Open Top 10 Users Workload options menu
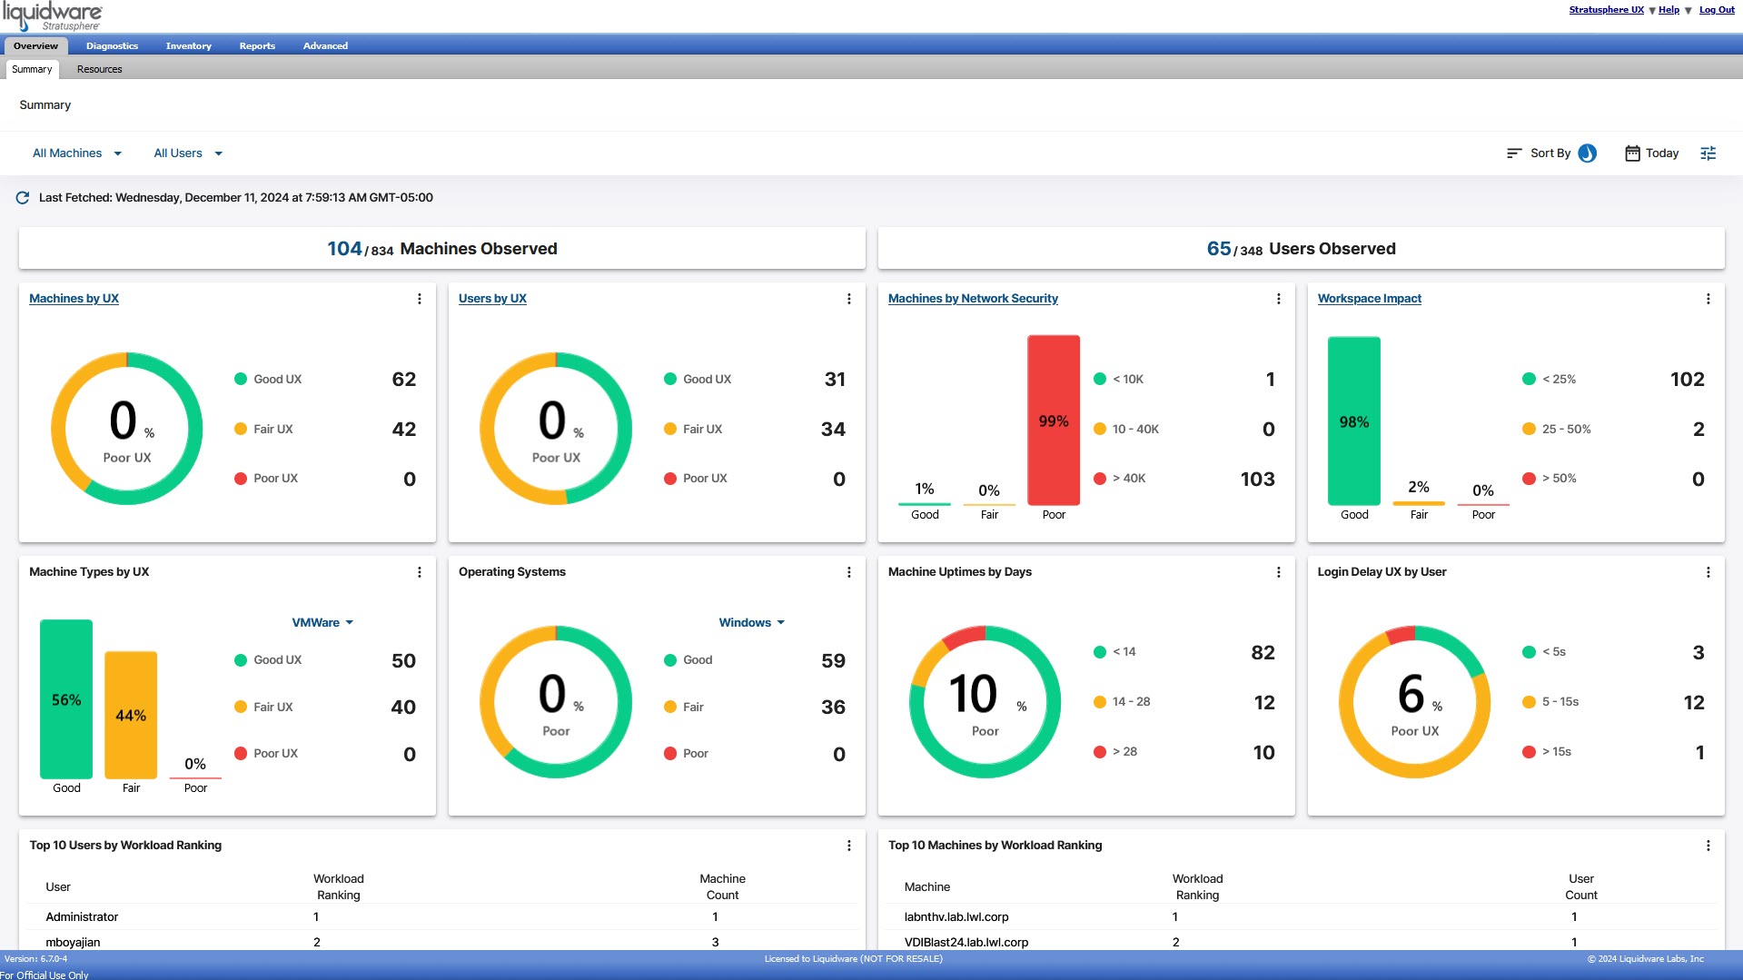The image size is (1743, 980). pos(848,846)
